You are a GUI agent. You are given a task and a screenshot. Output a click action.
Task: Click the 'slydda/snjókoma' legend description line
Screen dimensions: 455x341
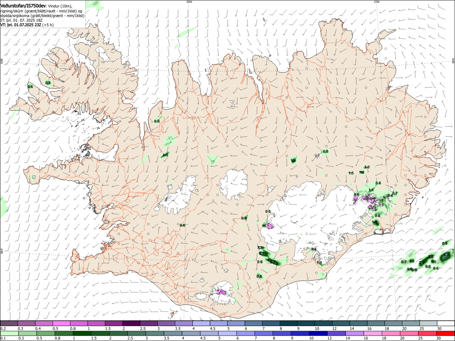point(42,16)
